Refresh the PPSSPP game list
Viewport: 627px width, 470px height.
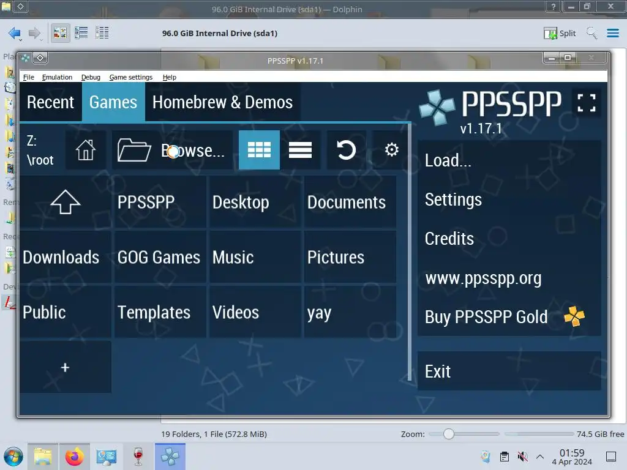347,150
